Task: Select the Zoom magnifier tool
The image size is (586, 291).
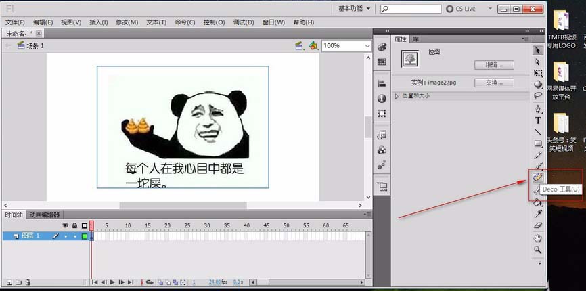Action: (x=537, y=250)
